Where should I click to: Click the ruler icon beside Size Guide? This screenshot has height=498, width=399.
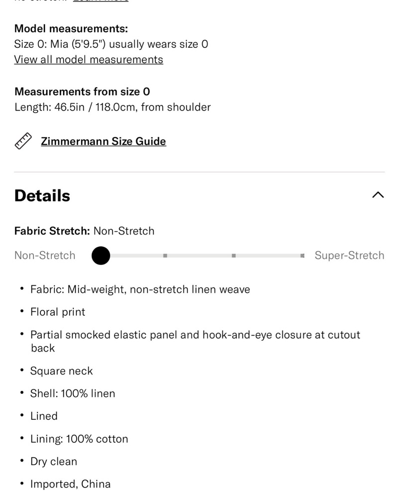[x=23, y=141]
